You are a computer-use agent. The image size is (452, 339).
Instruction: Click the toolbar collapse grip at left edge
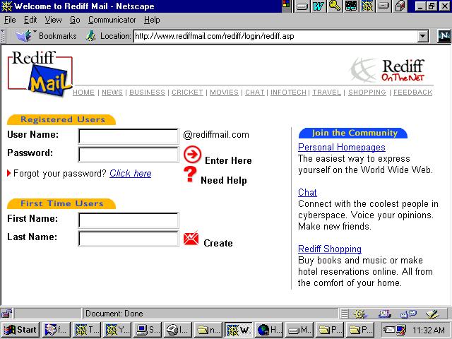click(3, 36)
